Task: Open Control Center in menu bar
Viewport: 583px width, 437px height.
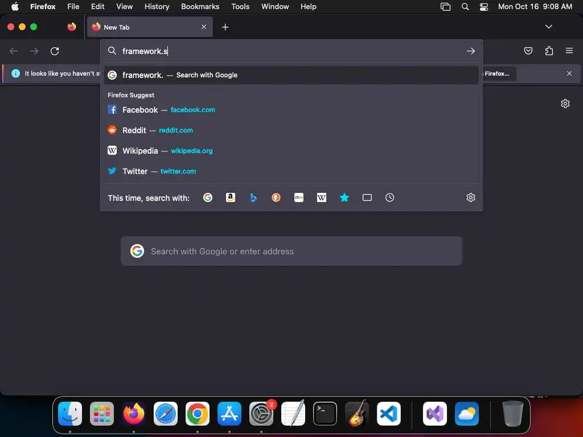Action: click(x=483, y=6)
